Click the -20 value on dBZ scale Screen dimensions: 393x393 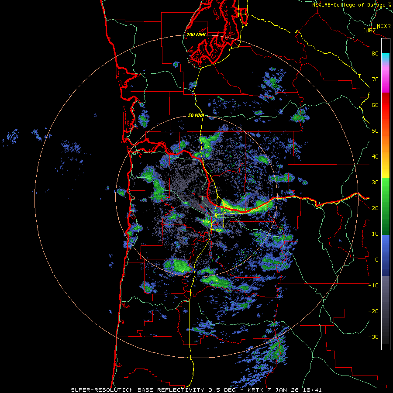tap(374, 311)
